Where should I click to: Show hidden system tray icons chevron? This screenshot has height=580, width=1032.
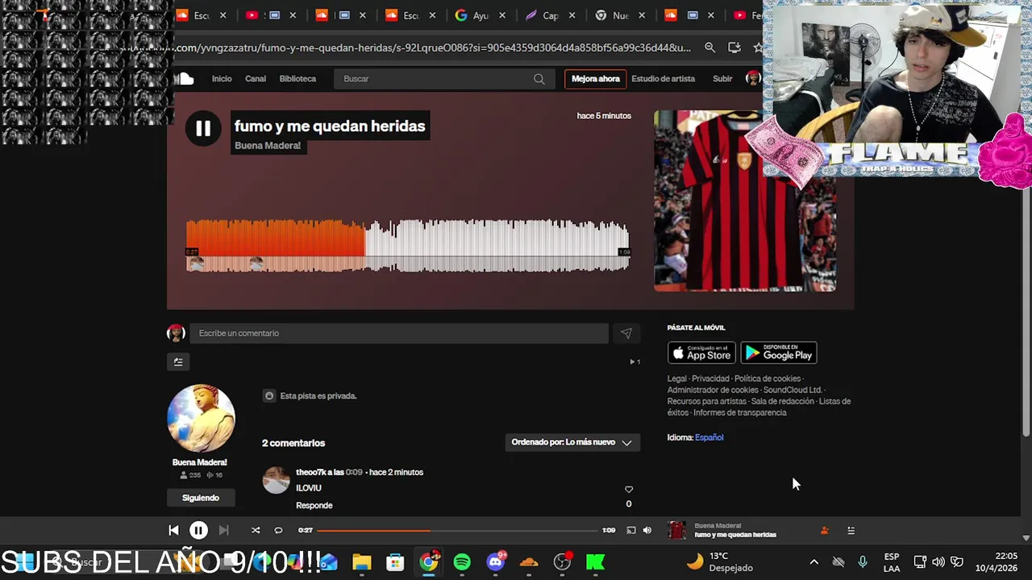[x=814, y=562]
